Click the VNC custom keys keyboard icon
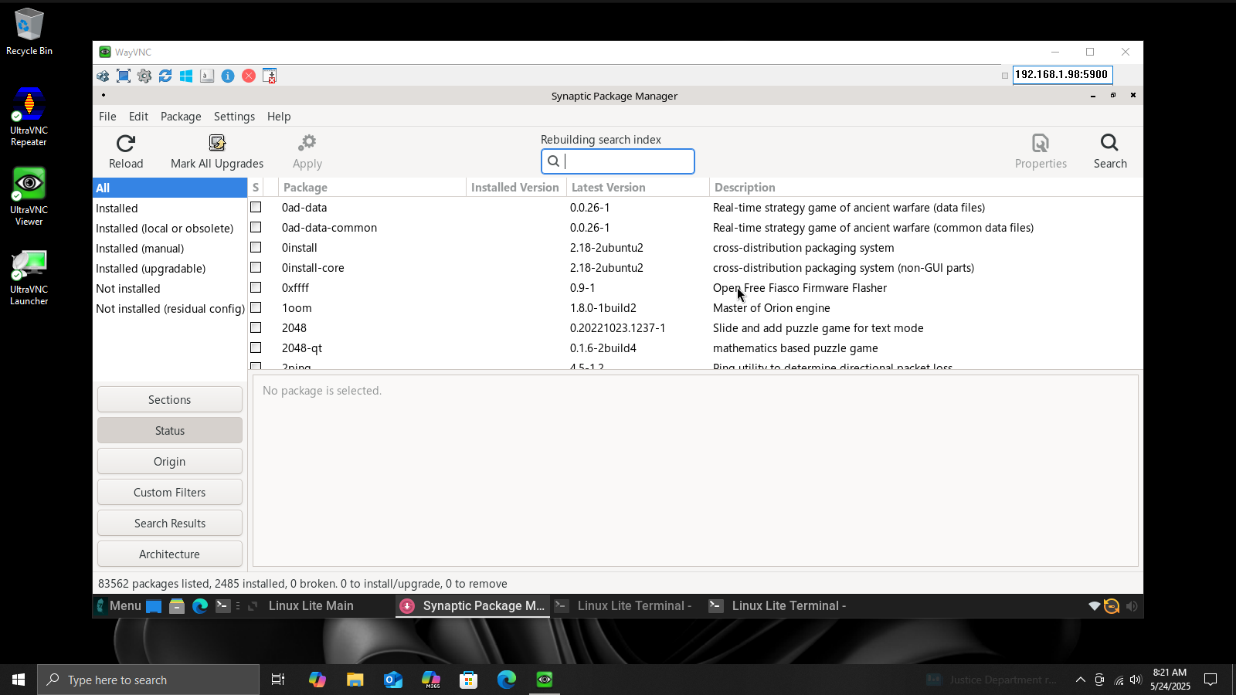This screenshot has height=695, width=1236. tap(207, 76)
